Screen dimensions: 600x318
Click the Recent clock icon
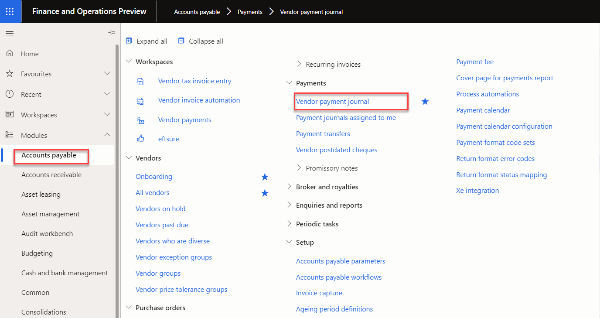(10, 94)
